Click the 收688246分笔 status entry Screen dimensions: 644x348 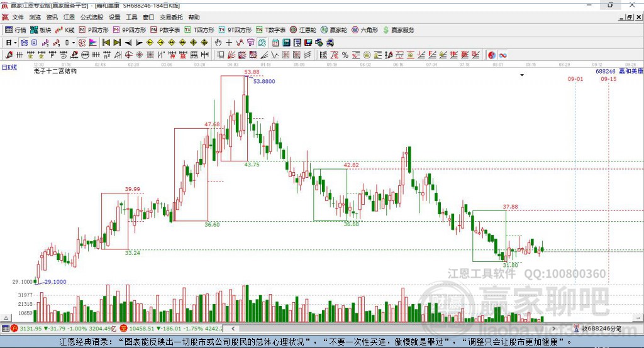click(x=597, y=329)
